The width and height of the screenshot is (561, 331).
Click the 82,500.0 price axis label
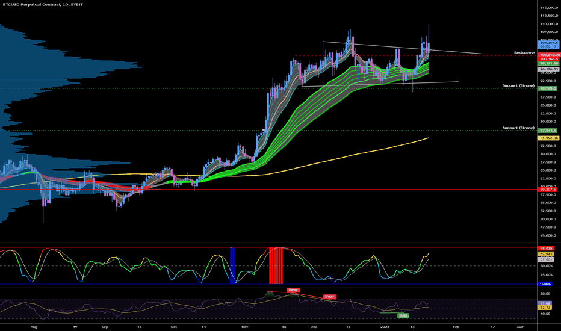[x=549, y=113]
